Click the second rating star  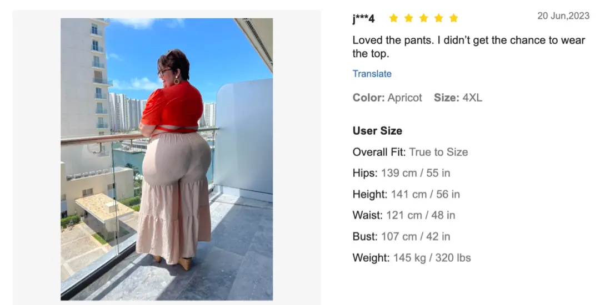tap(409, 18)
